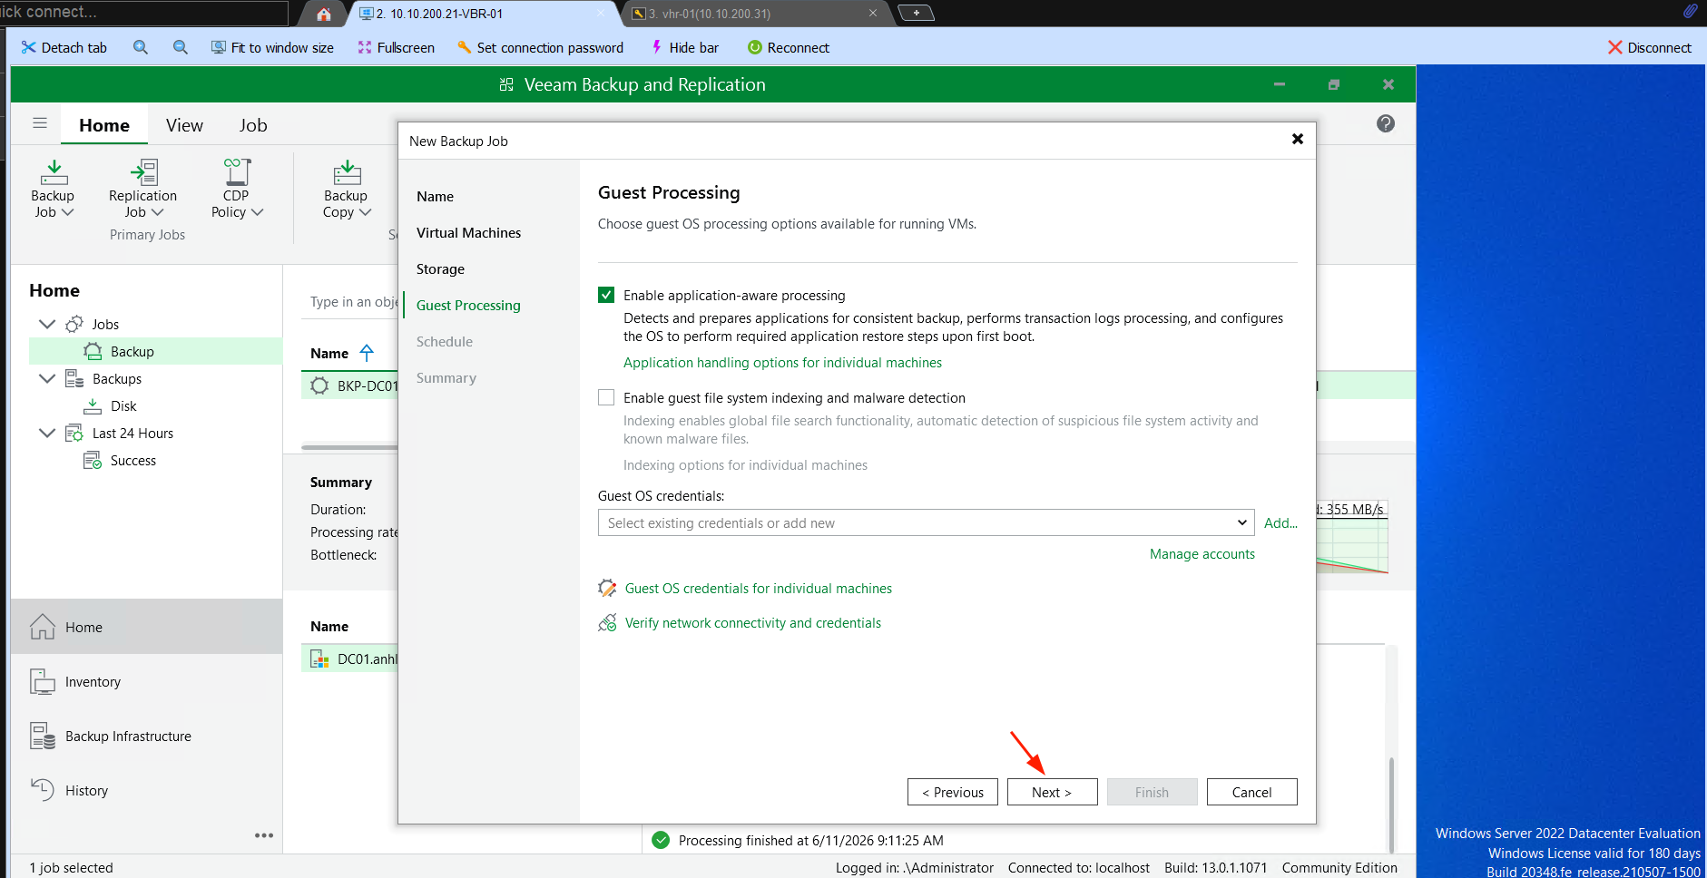
Task: Click the Jobs gear icon in tree
Action: [x=74, y=324]
